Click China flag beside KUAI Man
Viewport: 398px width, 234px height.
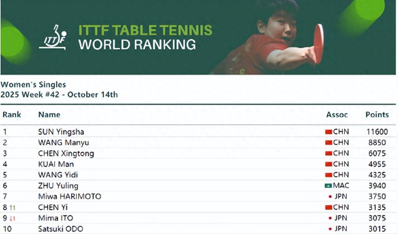[x=328, y=164]
